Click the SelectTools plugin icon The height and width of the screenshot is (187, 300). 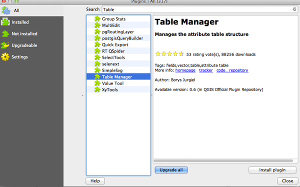97,57
